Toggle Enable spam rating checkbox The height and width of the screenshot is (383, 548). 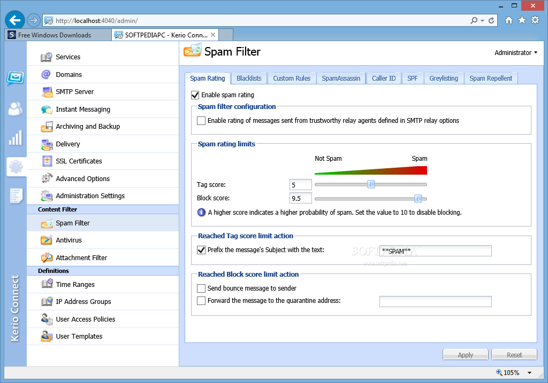[x=195, y=95]
